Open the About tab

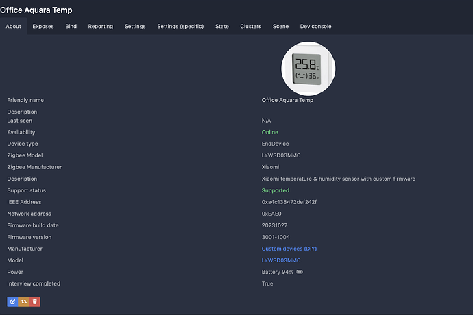pos(13,26)
